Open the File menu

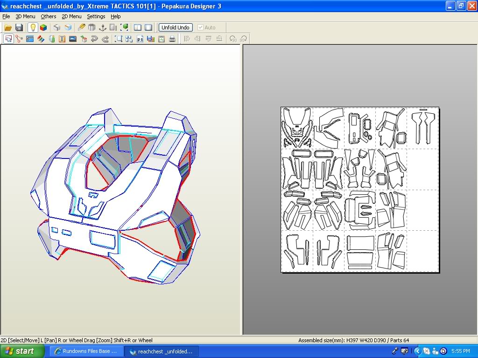coord(6,16)
